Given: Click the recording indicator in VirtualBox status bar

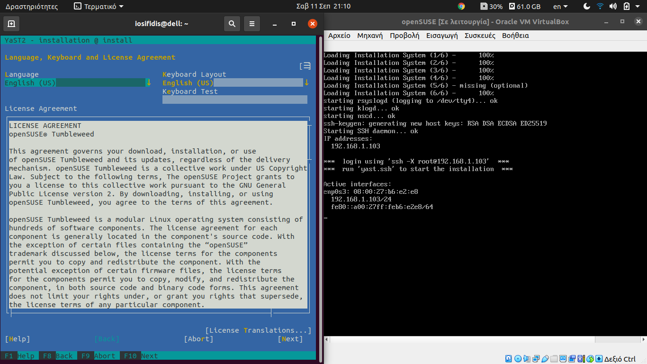Looking at the screenshot, I should coord(572,359).
